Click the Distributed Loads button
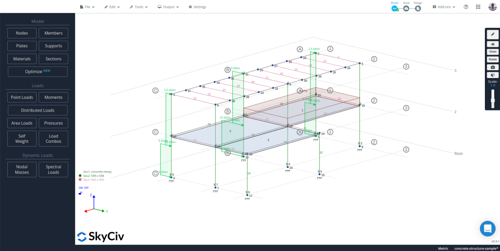500x251 pixels. 38,110
